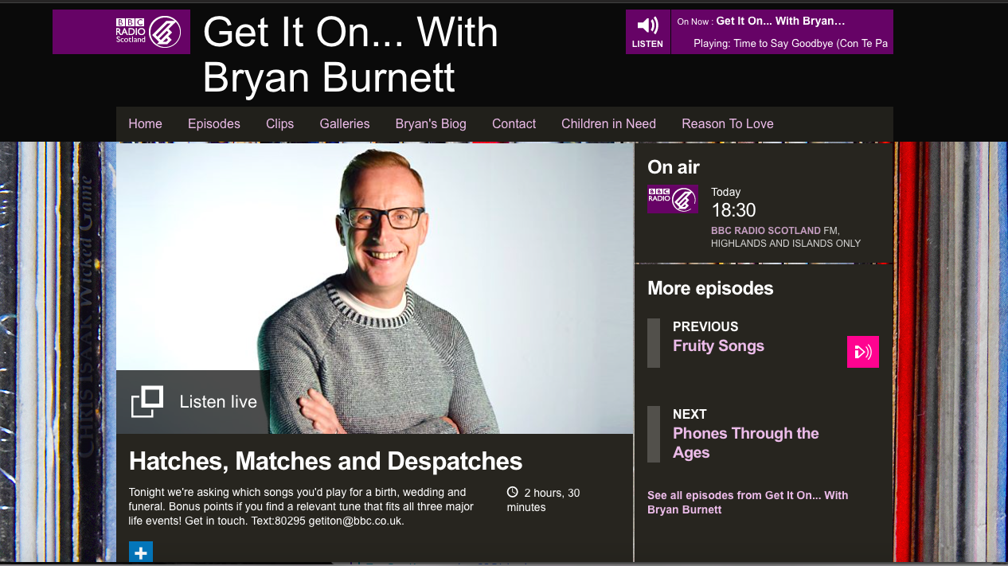
Task: Click the clock duration icon
Action: [513, 493]
